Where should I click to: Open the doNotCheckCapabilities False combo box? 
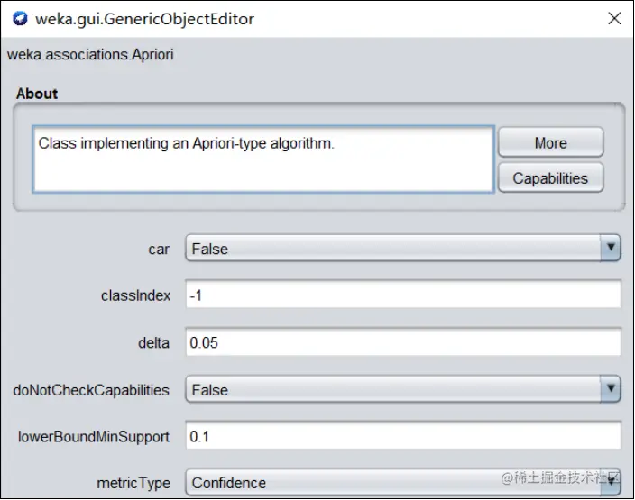tap(393, 390)
